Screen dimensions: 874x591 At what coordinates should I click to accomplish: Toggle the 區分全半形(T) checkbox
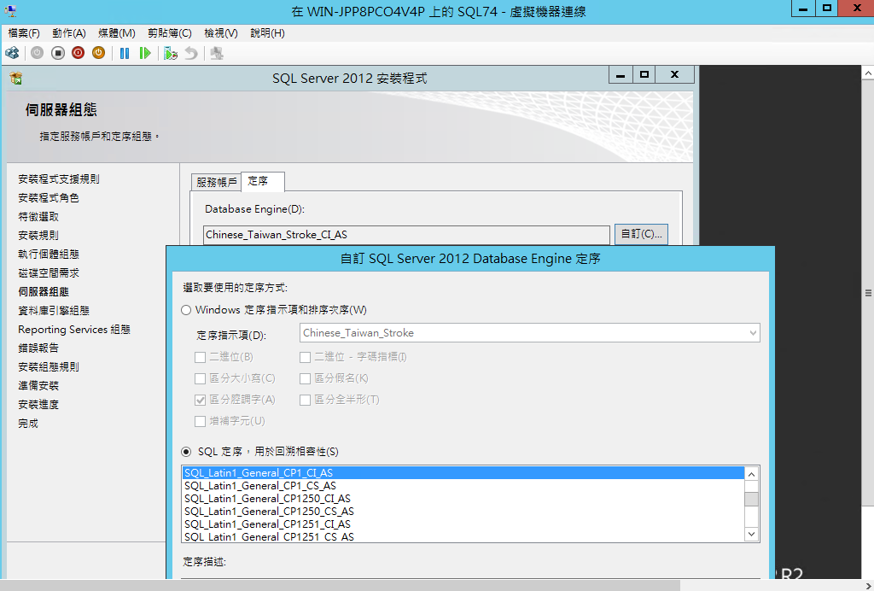(x=305, y=401)
